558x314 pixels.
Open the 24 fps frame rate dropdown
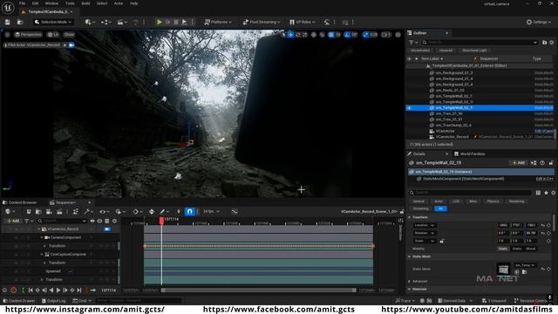[x=211, y=211]
